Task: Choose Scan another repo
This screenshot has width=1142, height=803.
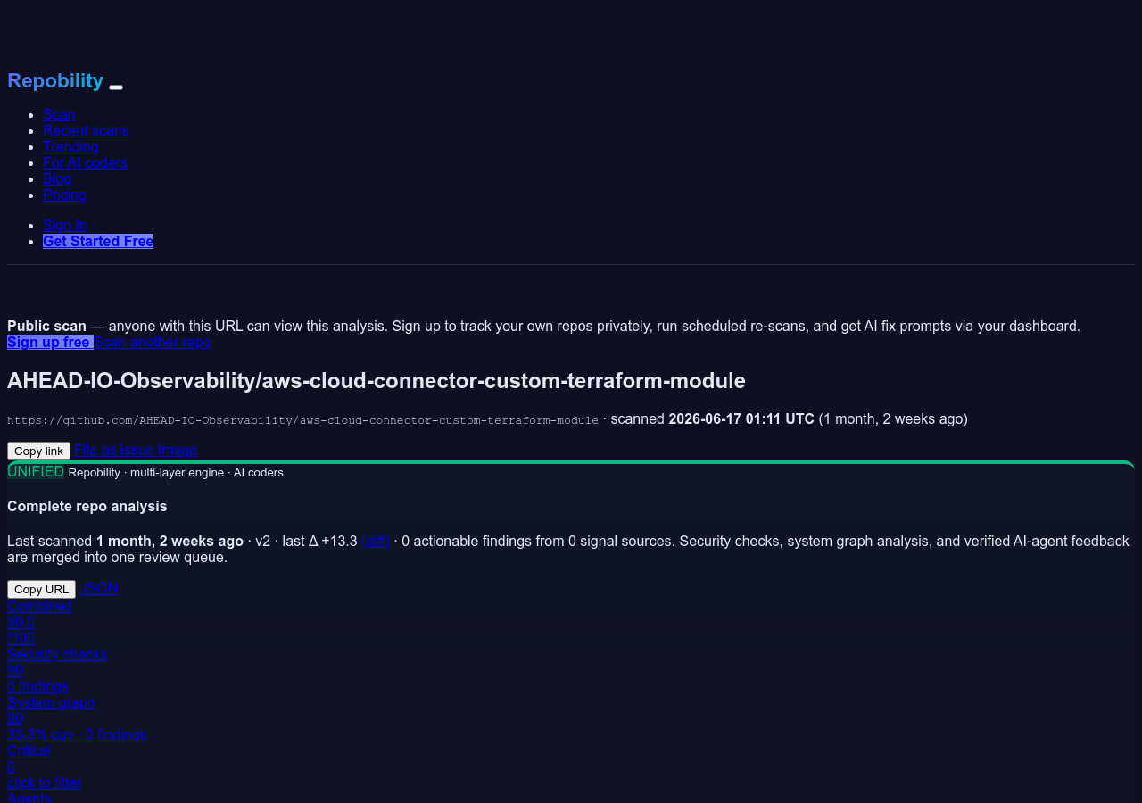Action: pos(153,342)
